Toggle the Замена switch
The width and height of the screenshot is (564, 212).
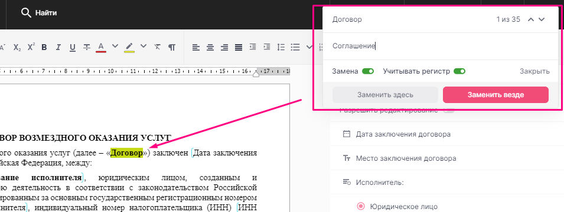[x=368, y=71]
